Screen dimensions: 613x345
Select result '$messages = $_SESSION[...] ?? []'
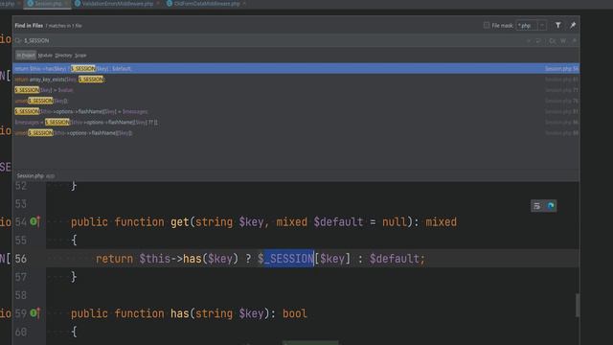click(296, 123)
